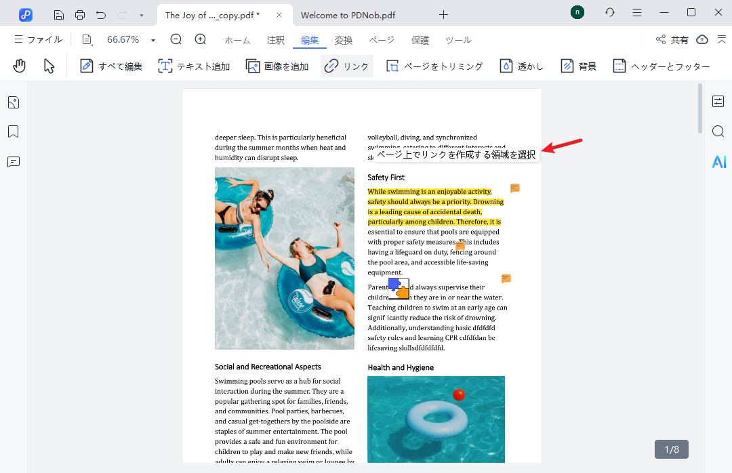This screenshot has height=473, width=732.
Task: Expand the 66.67% zoom level dropdown
Action: pyautogui.click(x=153, y=40)
